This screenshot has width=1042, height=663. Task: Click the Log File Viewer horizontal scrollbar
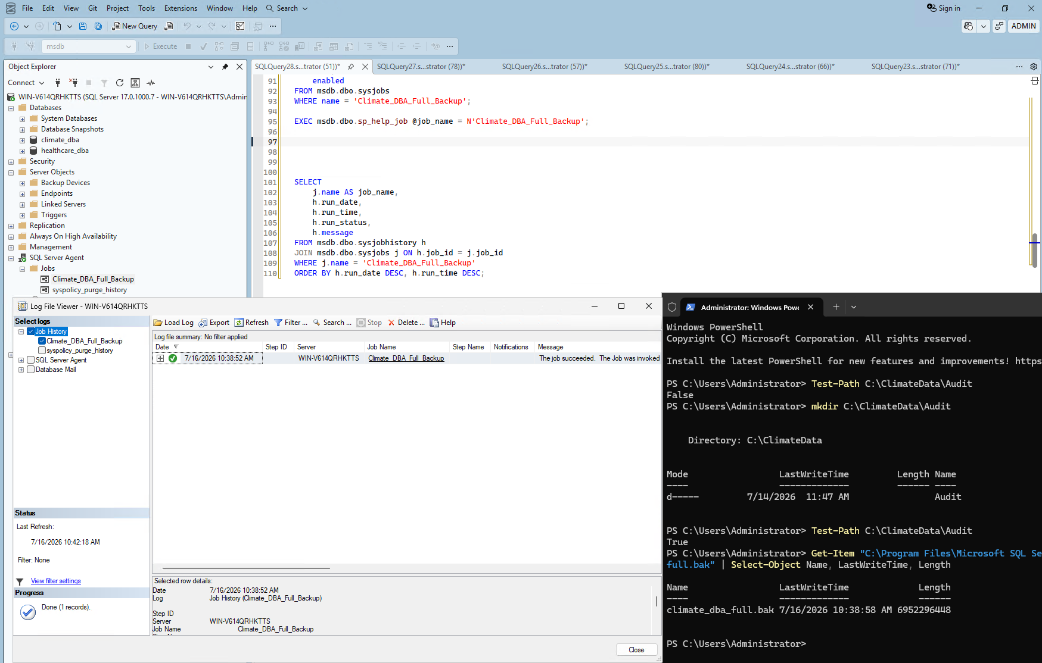pyautogui.click(x=246, y=568)
